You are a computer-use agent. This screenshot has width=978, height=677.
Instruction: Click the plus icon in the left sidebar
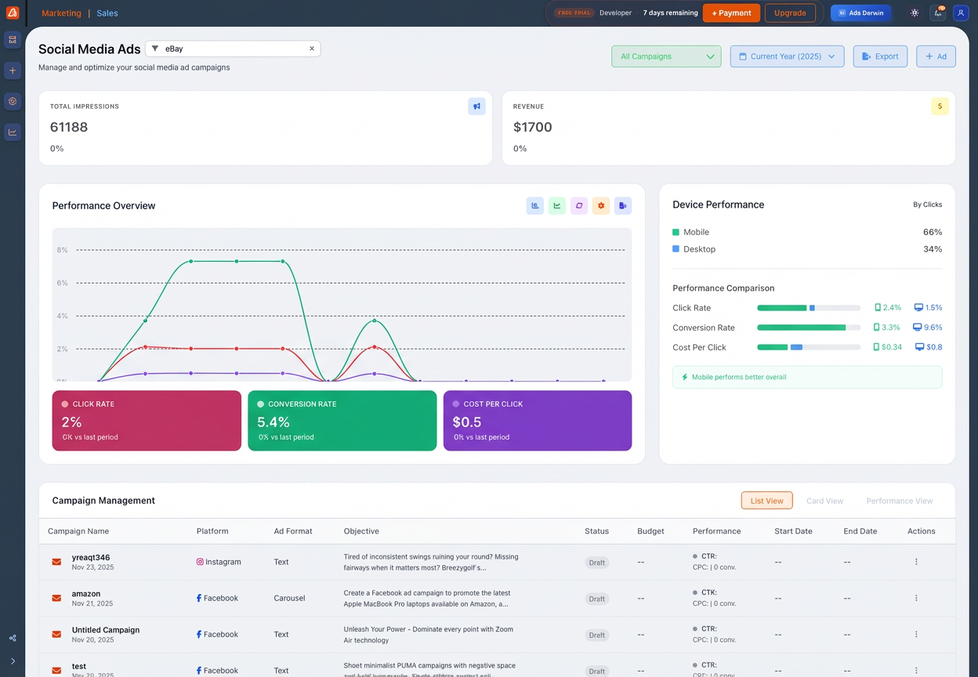click(13, 71)
